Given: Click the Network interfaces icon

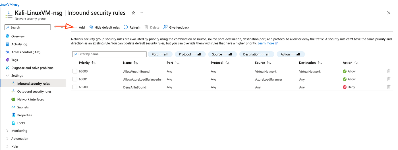Looking at the screenshot, I should pyautogui.click(x=13, y=99).
